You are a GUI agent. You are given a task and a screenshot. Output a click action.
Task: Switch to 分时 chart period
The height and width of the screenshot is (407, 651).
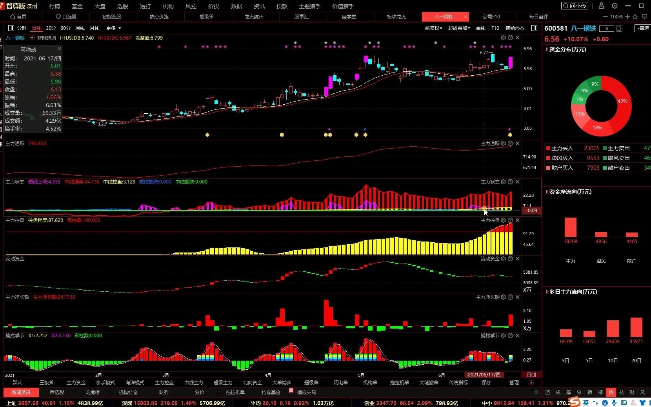click(x=22, y=28)
